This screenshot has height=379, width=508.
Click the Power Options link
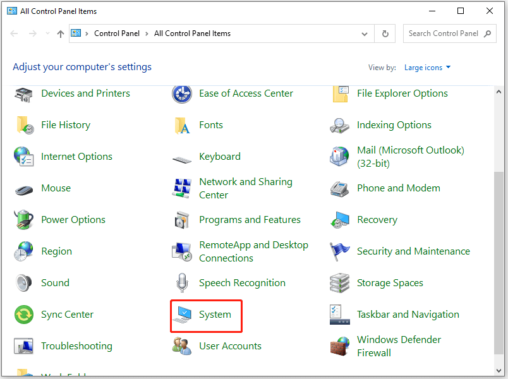coord(73,220)
